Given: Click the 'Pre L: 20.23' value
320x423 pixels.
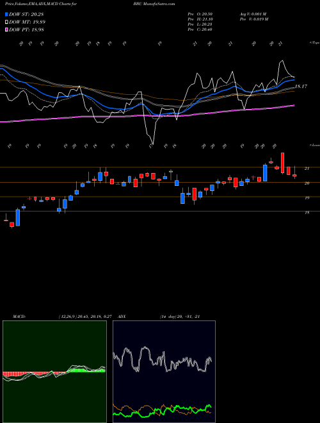Looking at the screenshot, I should (200, 24).
